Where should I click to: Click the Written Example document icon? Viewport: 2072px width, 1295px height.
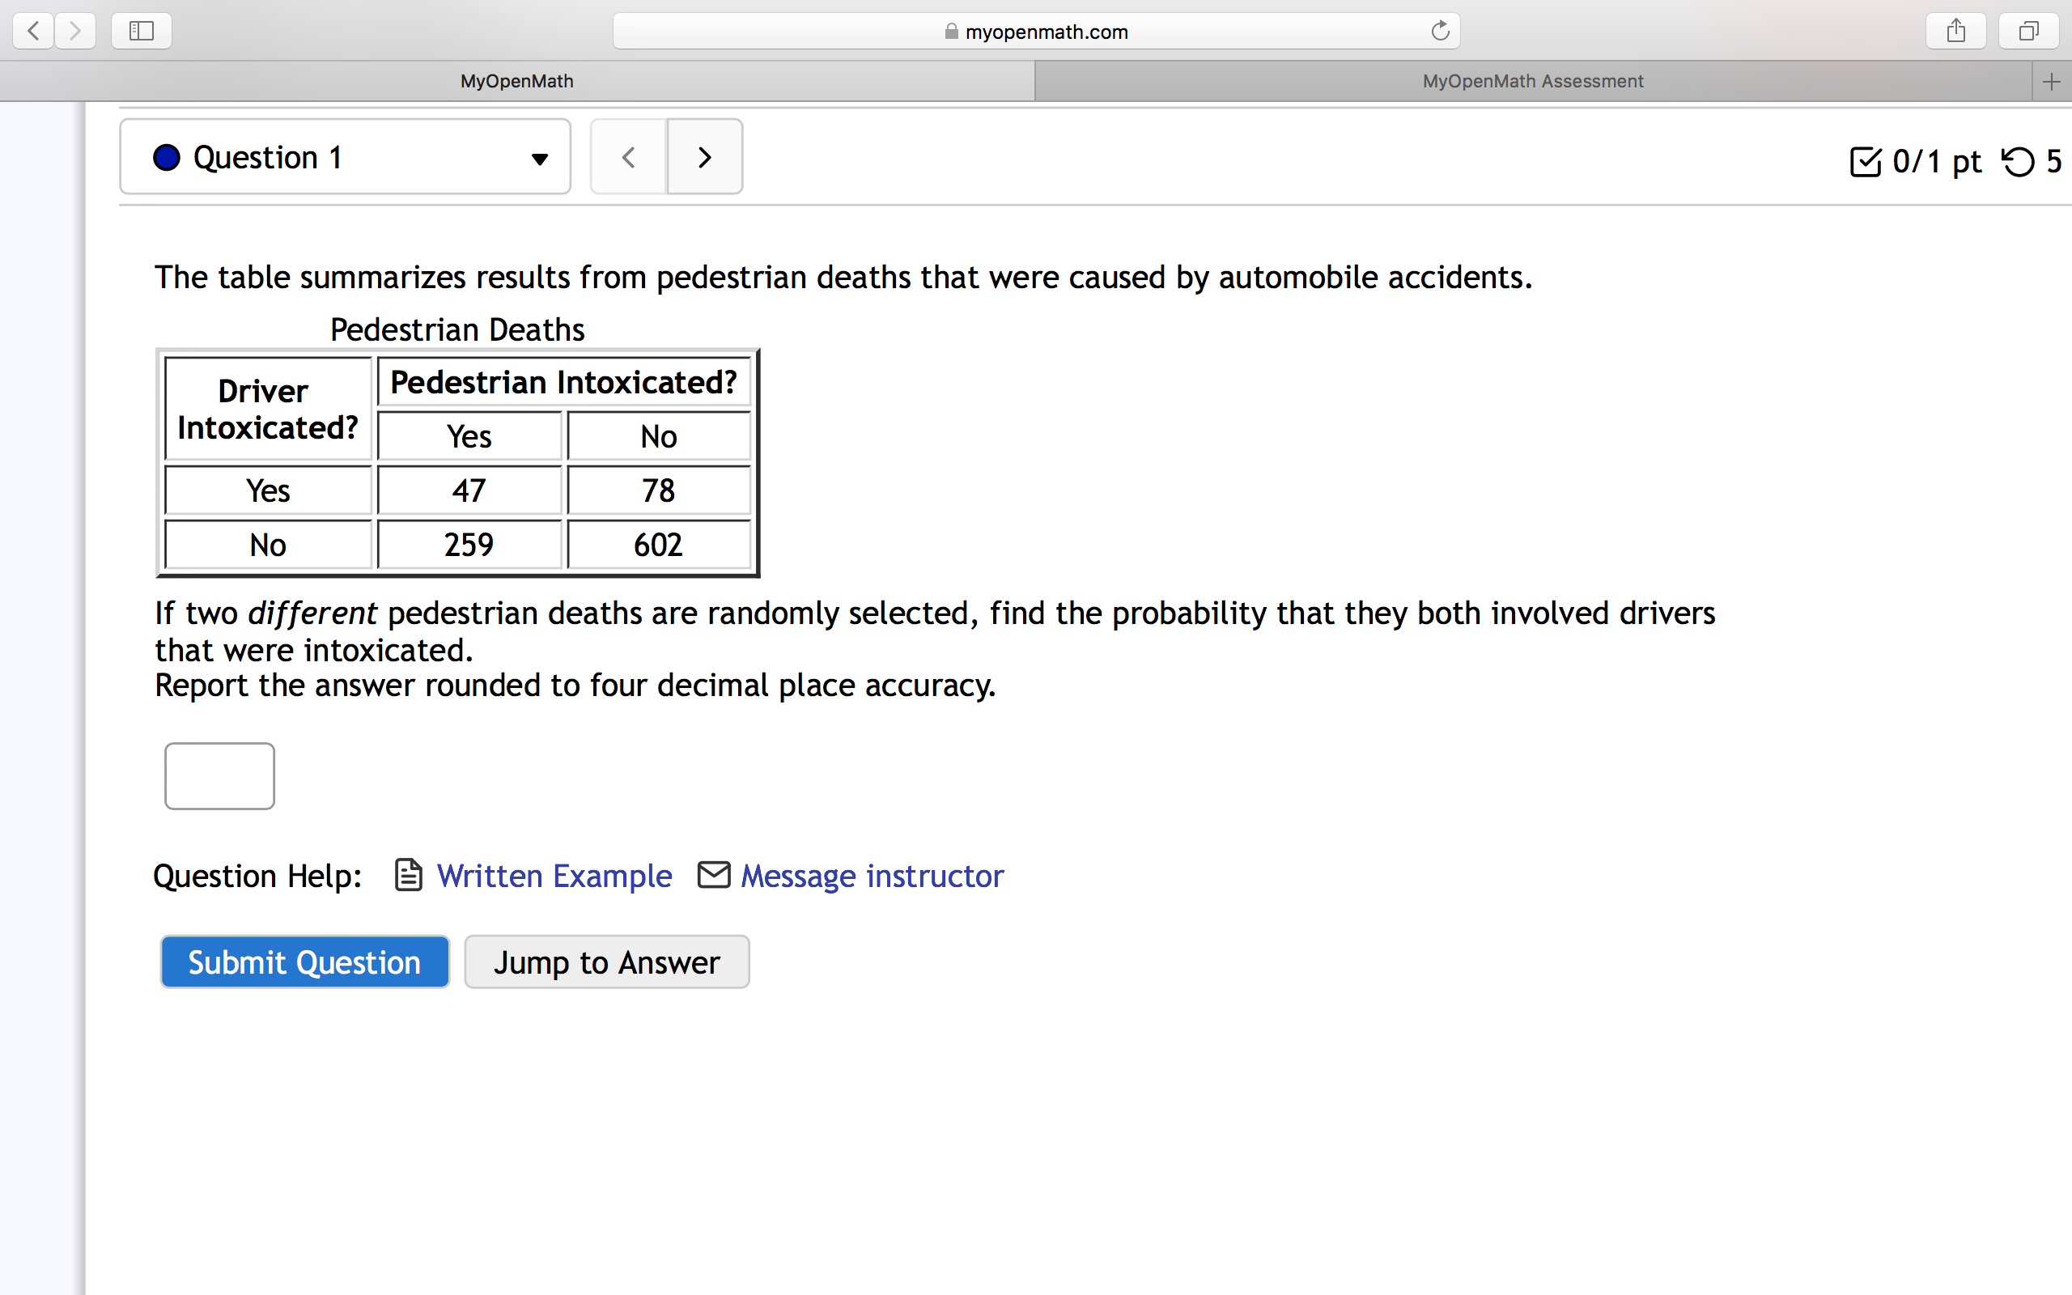[409, 875]
